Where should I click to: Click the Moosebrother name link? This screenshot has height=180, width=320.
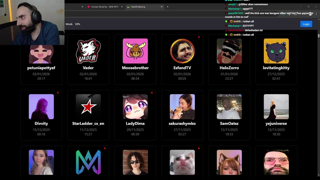click(135, 68)
